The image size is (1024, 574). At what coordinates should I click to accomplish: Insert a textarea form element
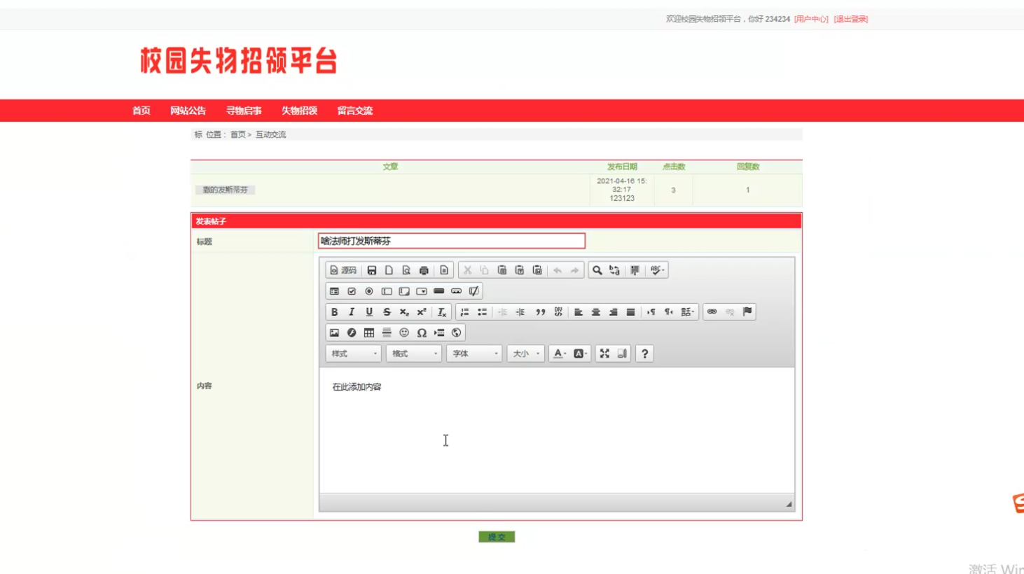click(x=404, y=291)
